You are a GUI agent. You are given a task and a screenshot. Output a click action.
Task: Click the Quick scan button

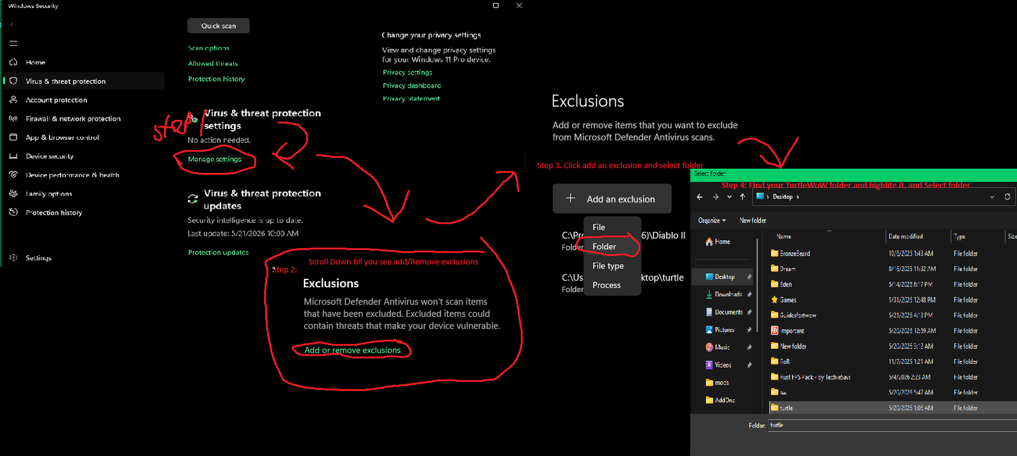(219, 25)
